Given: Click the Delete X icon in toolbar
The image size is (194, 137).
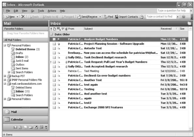Looking at the screenshot, I should [23, 16].
